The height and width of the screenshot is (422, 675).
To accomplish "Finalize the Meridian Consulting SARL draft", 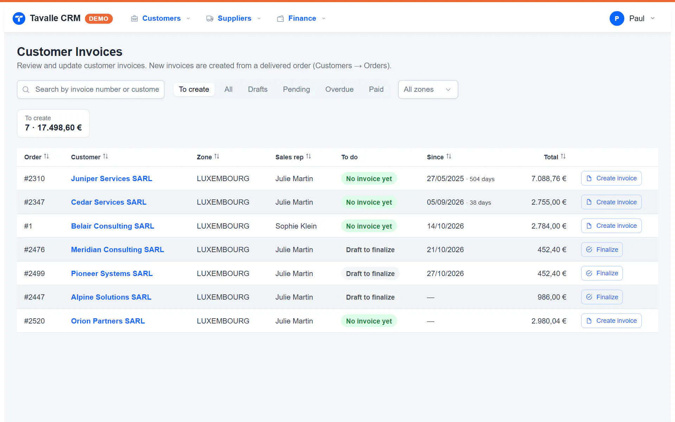I will pyautogui.click(x=602, y=250).
